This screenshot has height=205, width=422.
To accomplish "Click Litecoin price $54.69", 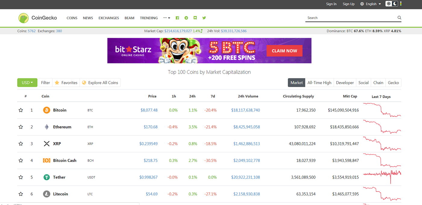I will [152, 194].
